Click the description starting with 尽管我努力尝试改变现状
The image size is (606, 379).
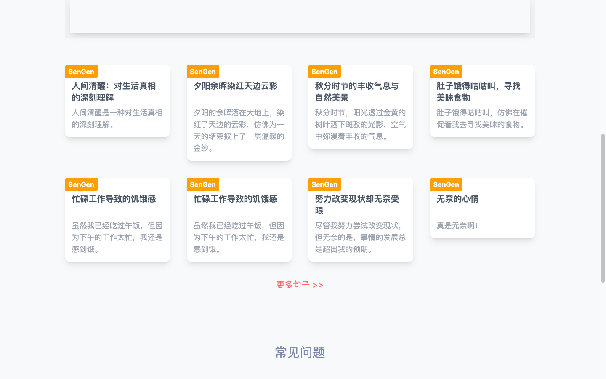tap(360, 238)
